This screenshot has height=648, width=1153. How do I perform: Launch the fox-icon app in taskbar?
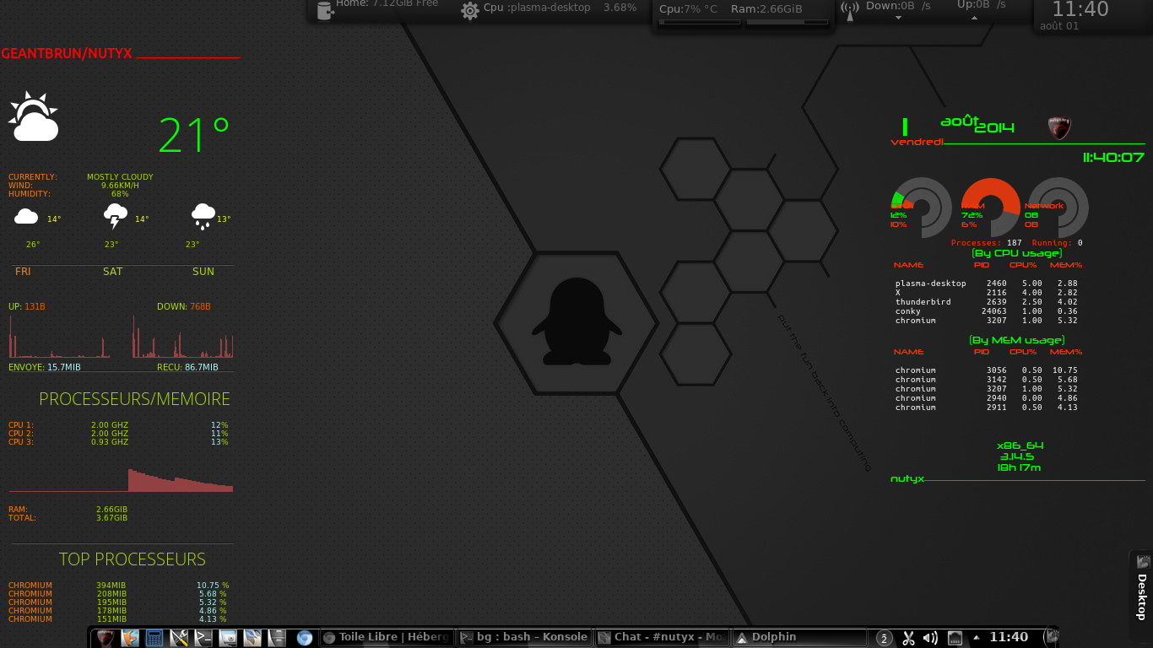129,638
